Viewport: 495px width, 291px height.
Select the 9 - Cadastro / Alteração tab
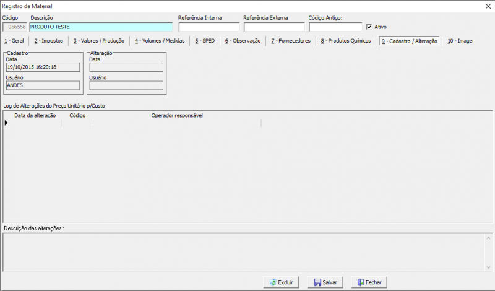(x=410, y=41)
